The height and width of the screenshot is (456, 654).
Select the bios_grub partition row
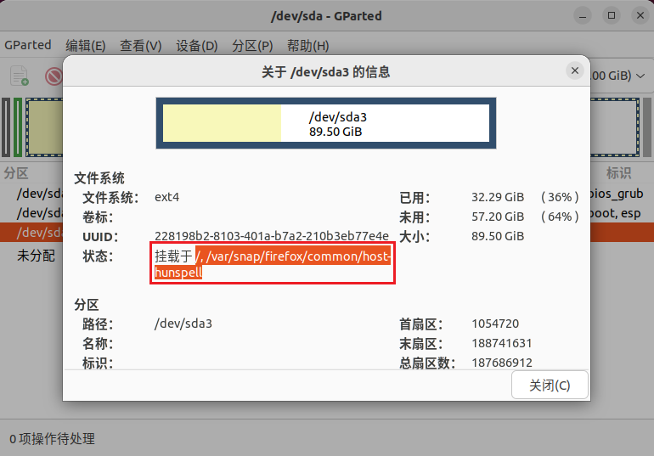tap(34, 194)
